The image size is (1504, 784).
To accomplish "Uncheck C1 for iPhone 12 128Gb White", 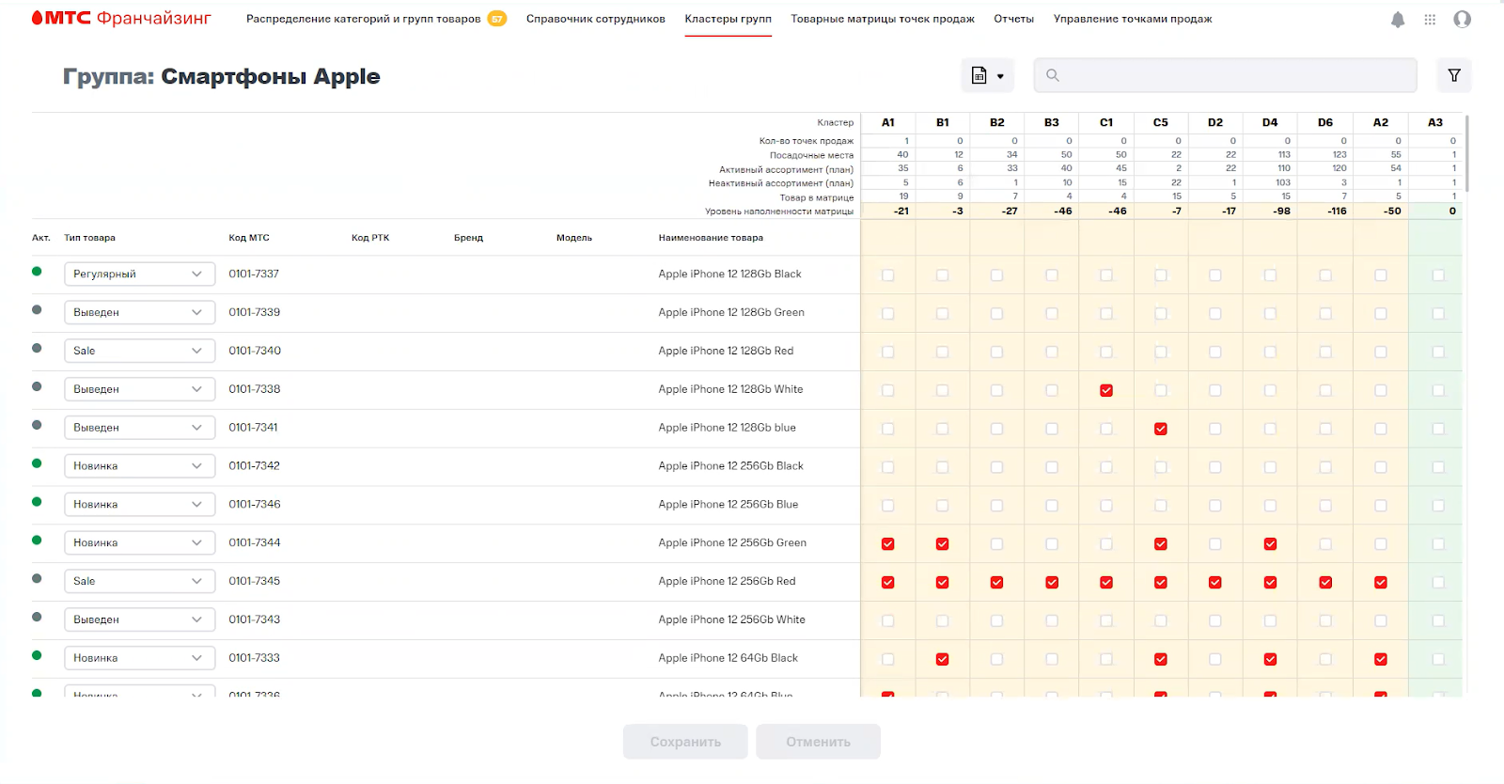I will [x=1106, y=391].
